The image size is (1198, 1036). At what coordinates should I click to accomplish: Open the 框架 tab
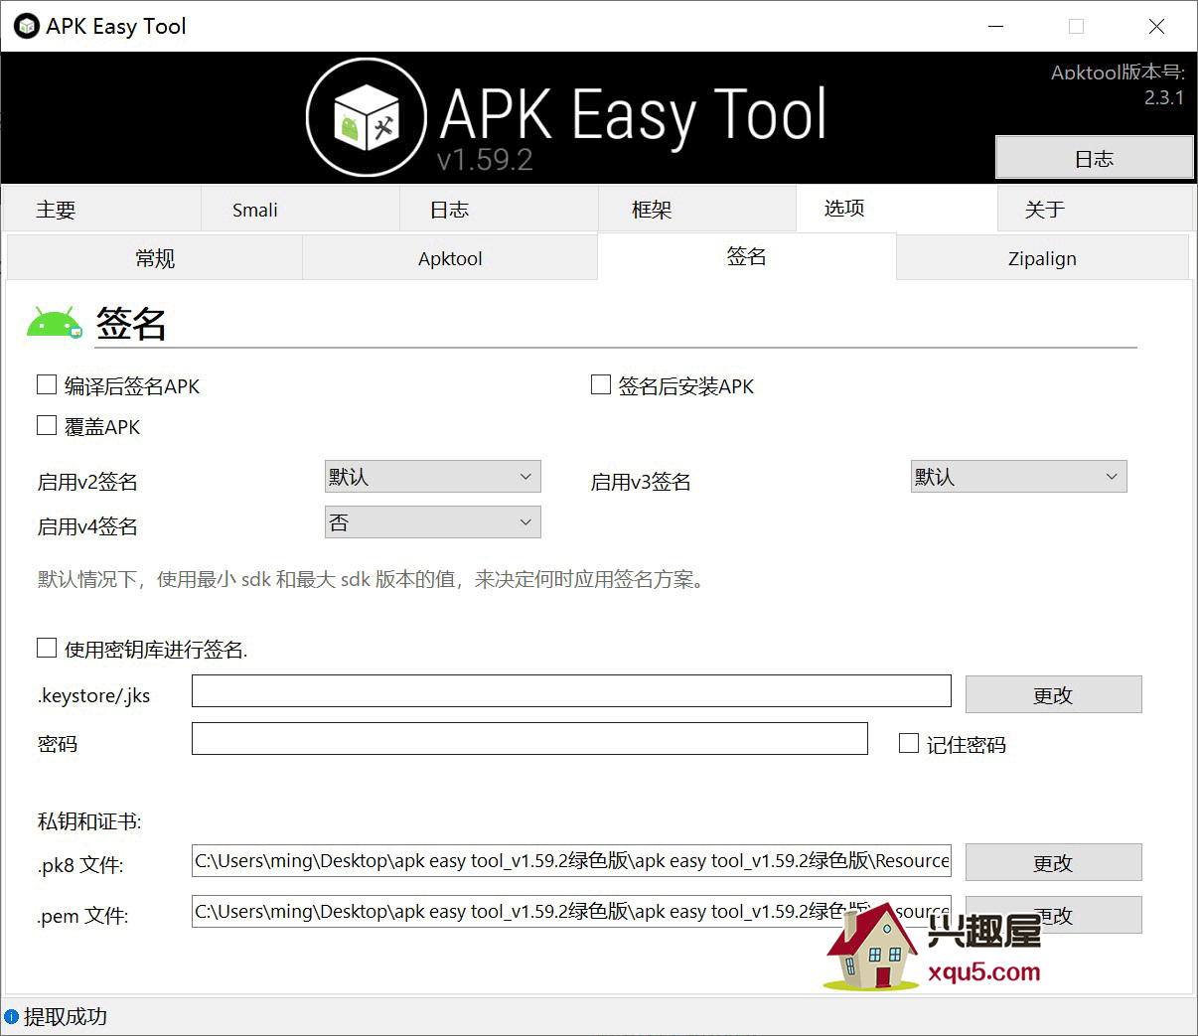tap(696, 210)
